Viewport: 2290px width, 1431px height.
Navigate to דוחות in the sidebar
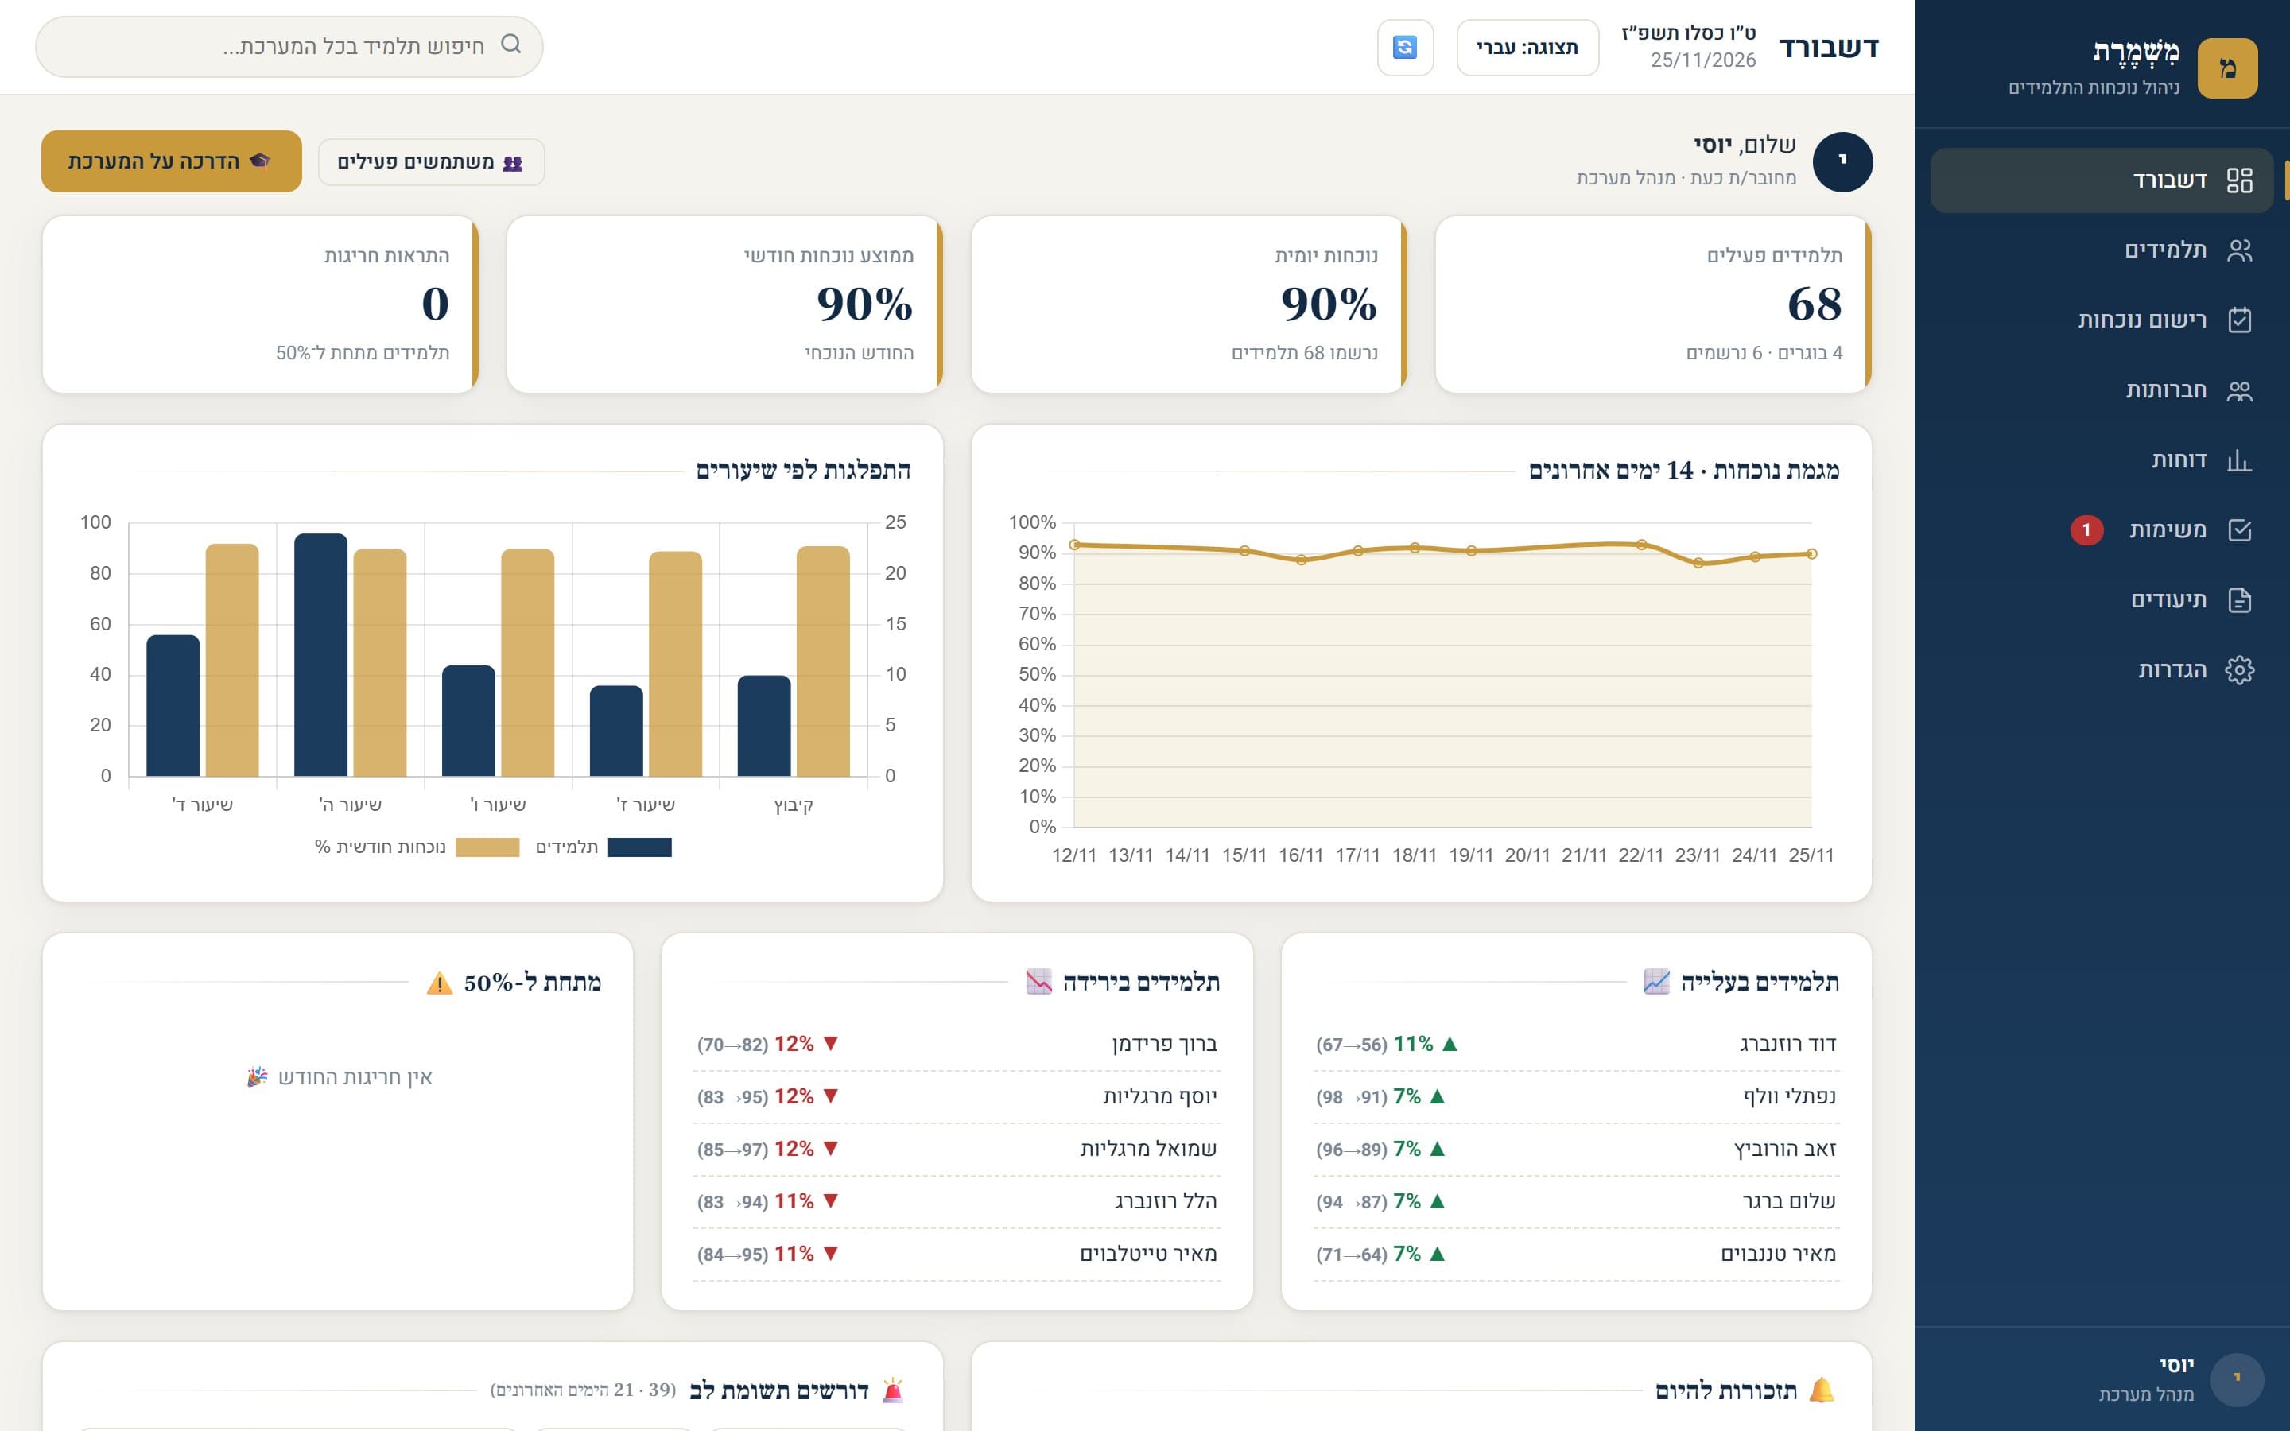[x=2101, y=460]
